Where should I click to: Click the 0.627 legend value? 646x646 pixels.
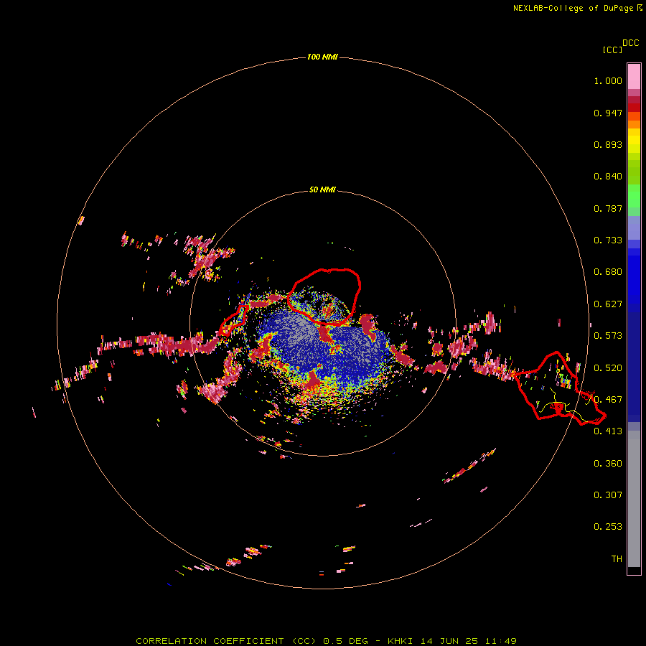point(608,304)
